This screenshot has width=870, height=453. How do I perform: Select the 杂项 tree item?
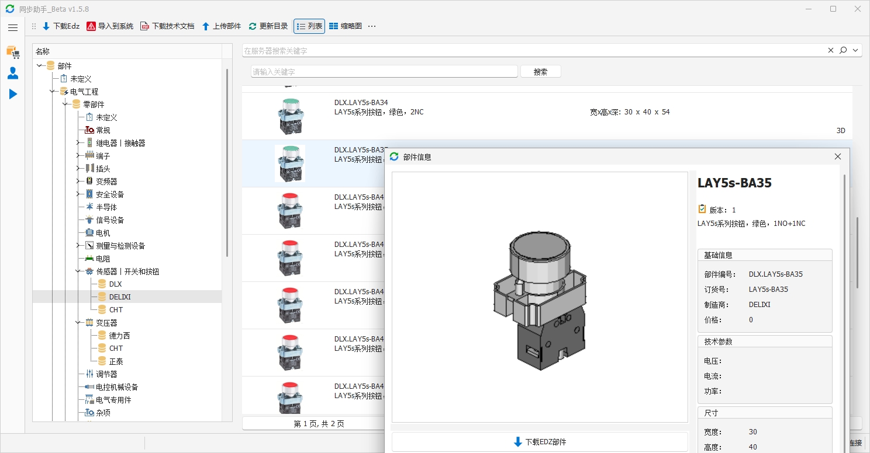(x=103, y=413)
